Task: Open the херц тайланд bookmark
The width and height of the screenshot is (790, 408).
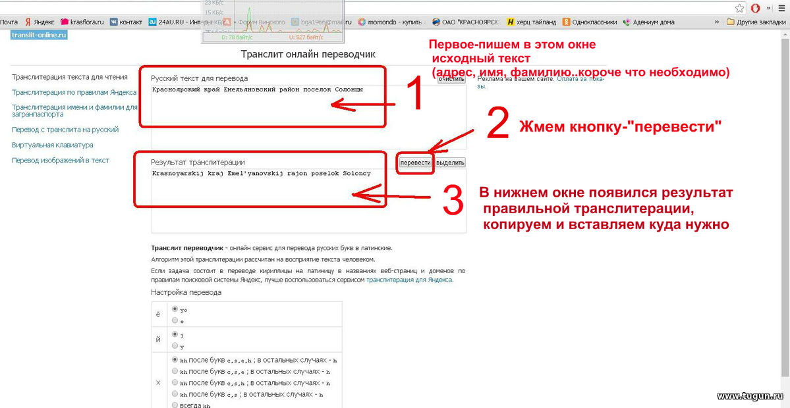Action: pyautogui.click(x=532, y=22)
